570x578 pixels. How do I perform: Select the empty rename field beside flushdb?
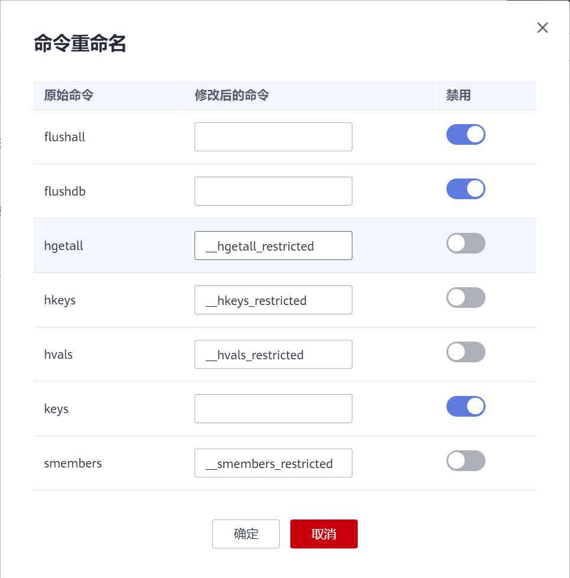(273, 191)
